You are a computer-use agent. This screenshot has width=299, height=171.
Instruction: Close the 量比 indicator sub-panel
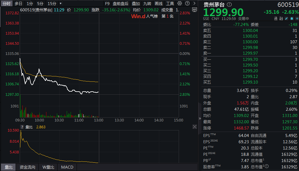tap(195, 127)
